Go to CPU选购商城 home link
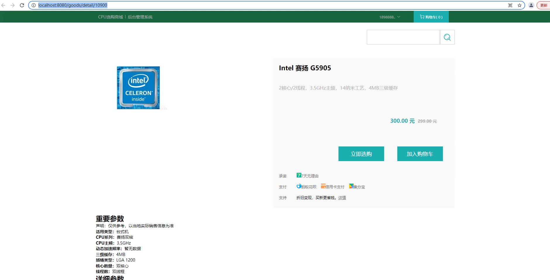This screenshot has height=280, width=550. 111,17
